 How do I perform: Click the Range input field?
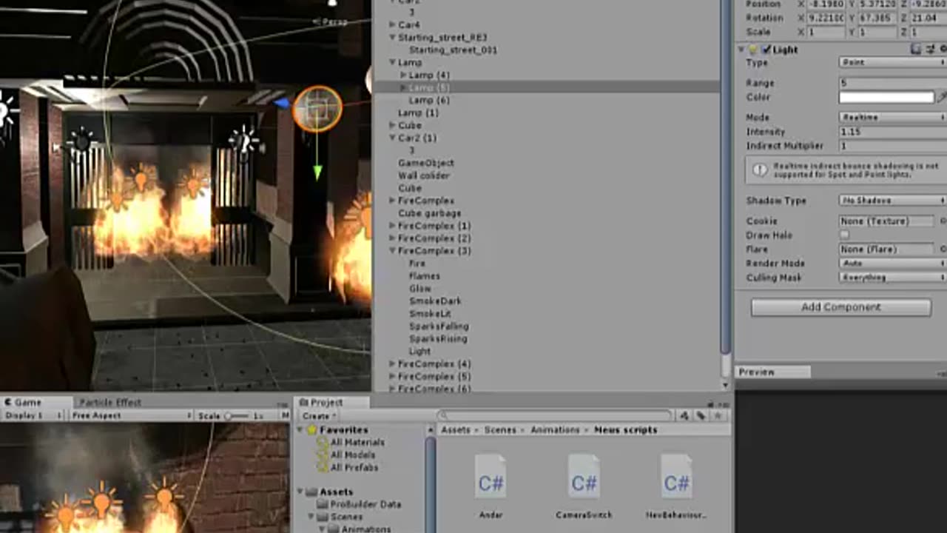pos(893,83)
